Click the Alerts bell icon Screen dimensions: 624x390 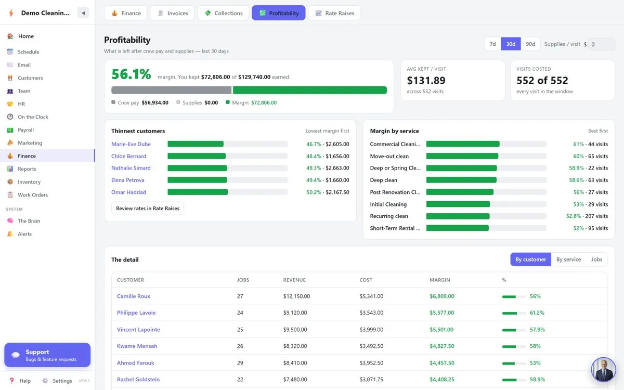(10, 234)
